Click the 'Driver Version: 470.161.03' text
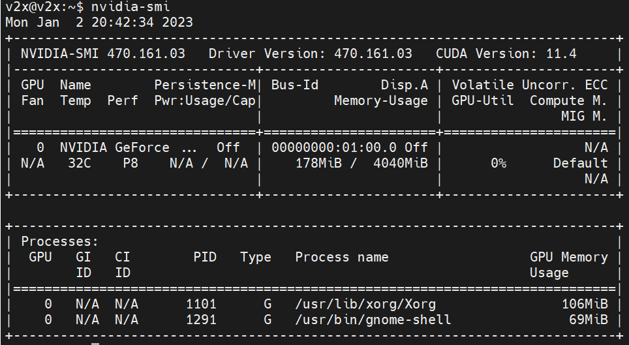 (x=311, y=53)
